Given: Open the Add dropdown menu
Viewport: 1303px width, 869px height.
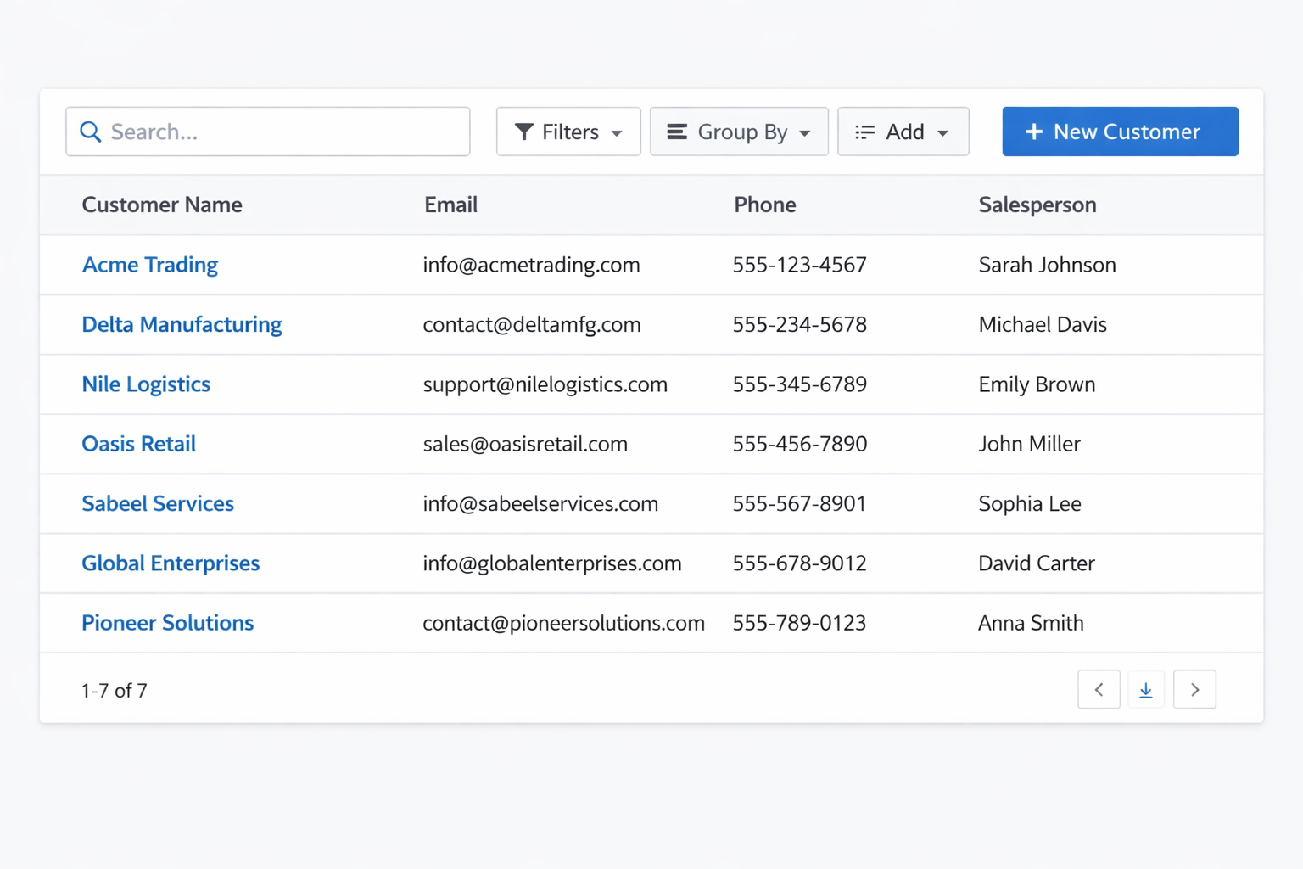Looking at the screenshot, I should [x=903, y=132].
